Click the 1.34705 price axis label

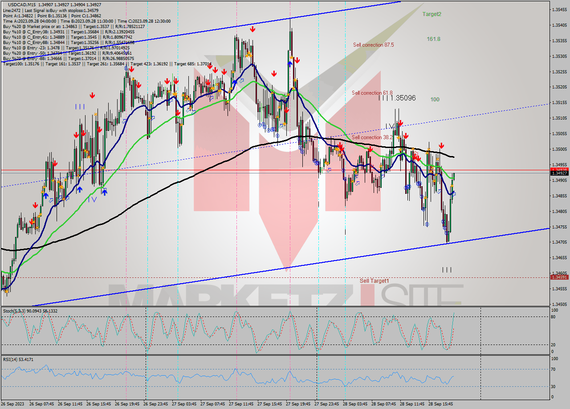(559, 242)
